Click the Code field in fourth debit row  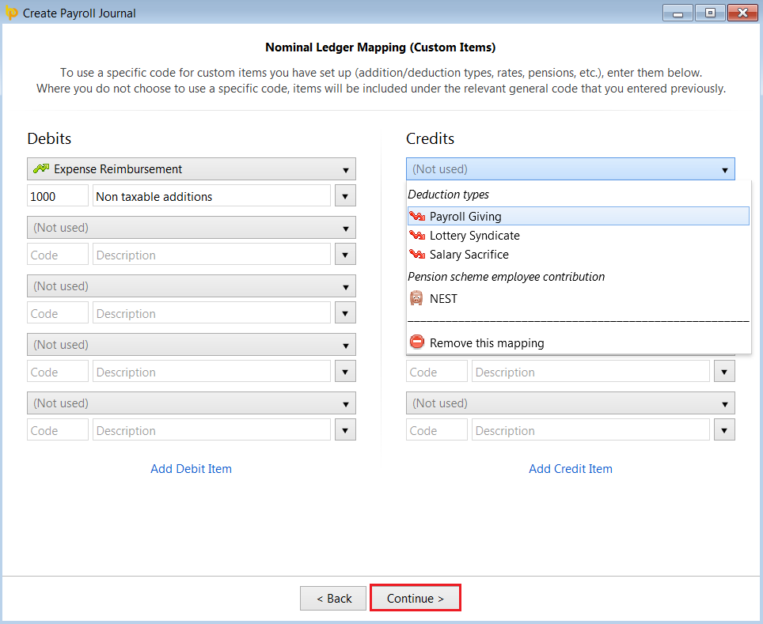(x=58, y=372)
